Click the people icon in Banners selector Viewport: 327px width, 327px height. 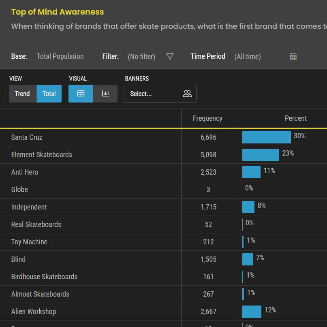pyautogui.click(x=187, y=94)
